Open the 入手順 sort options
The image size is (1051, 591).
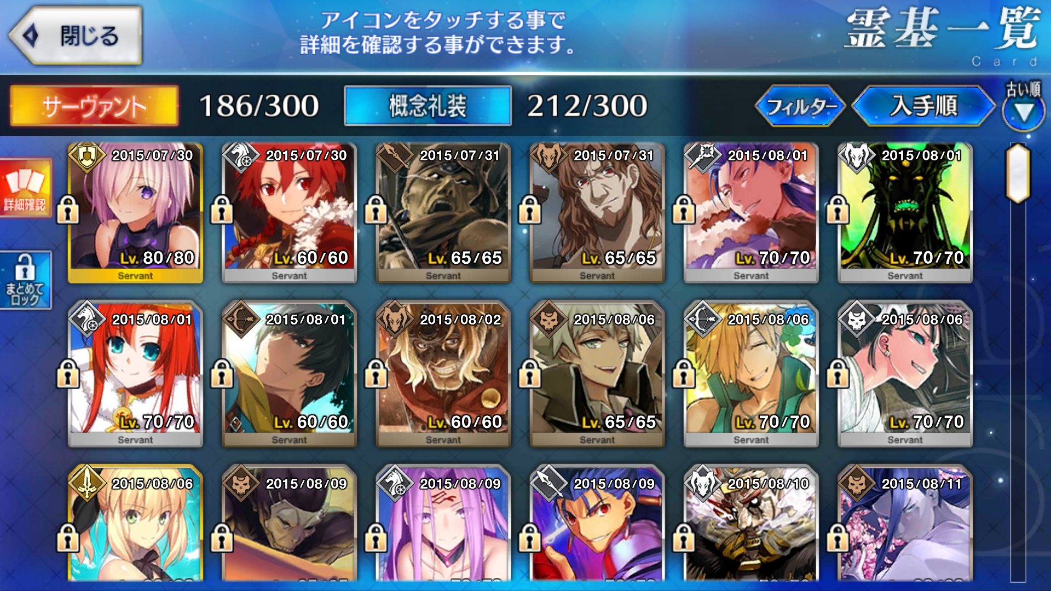(924, 106)
